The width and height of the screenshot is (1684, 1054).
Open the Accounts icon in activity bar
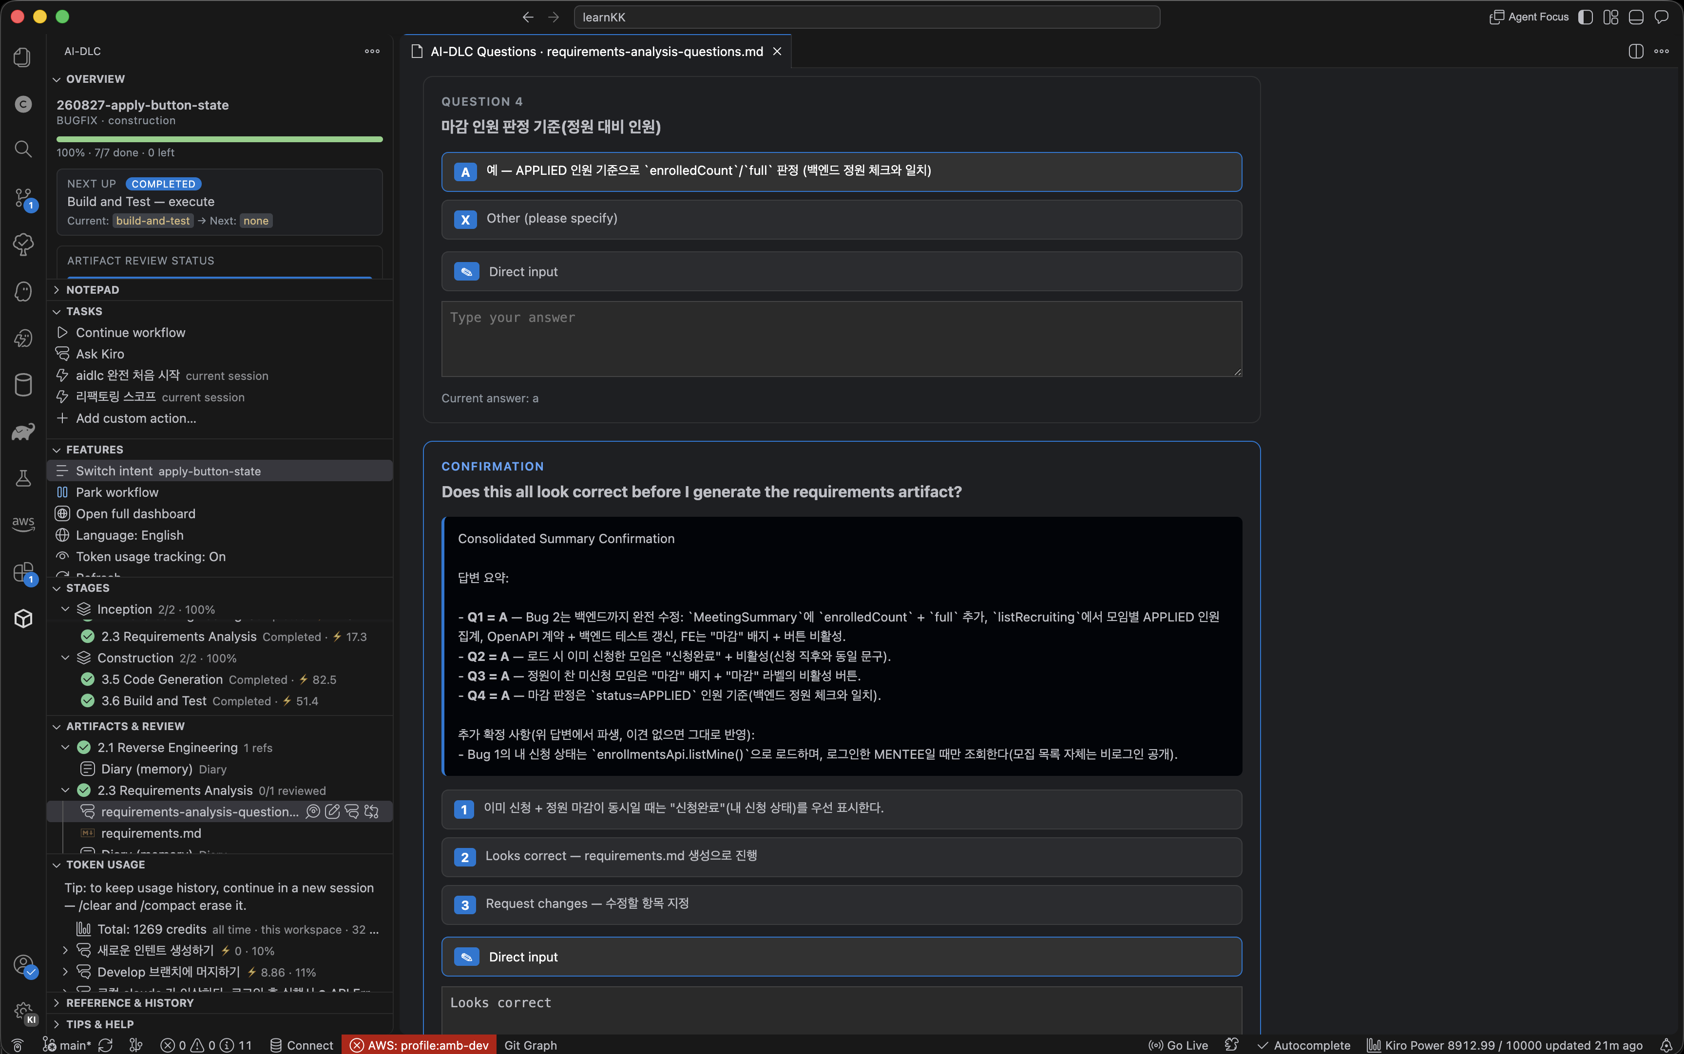pyautogui.click(x=24, y=965)
